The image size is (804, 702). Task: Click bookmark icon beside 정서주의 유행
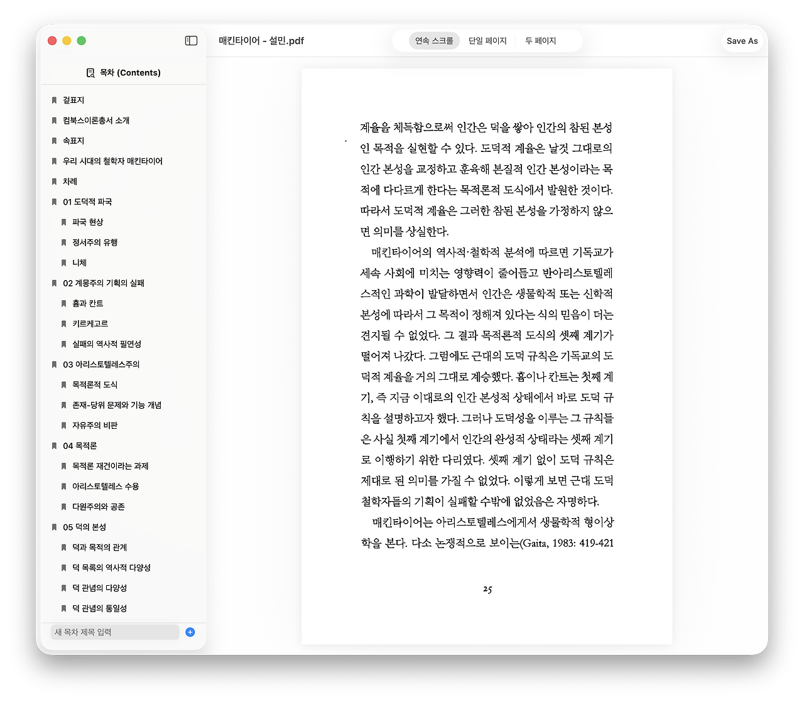coord(63,242)
